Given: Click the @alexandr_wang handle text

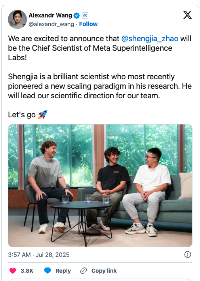Looking at the screenshot, I should 51,24.
